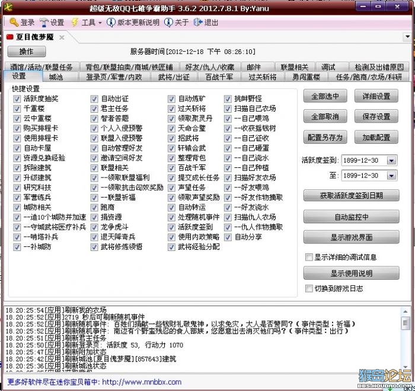
Task: Close the 夏目傀梦魇 tab
Action: pyautogui.click(x=62, y=37)
